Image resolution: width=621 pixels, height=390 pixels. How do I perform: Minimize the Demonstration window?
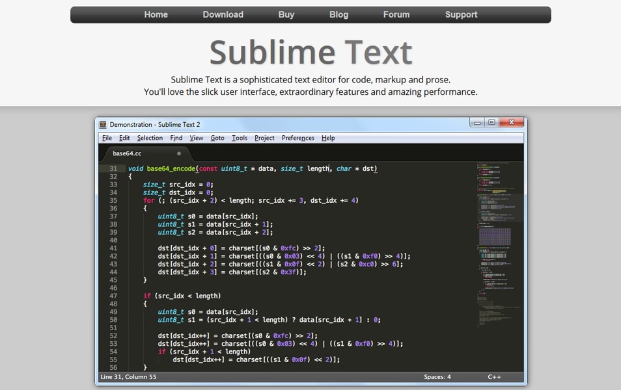pos(477,123)
